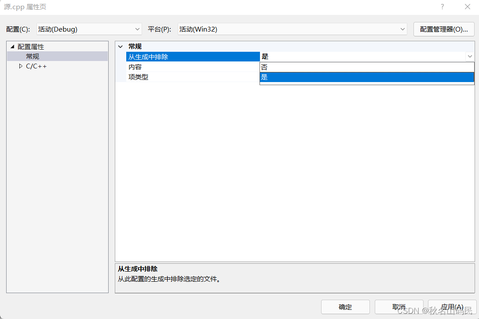
Task: Open the 平台(P) platform dropdown
Action: click(402, 29)
